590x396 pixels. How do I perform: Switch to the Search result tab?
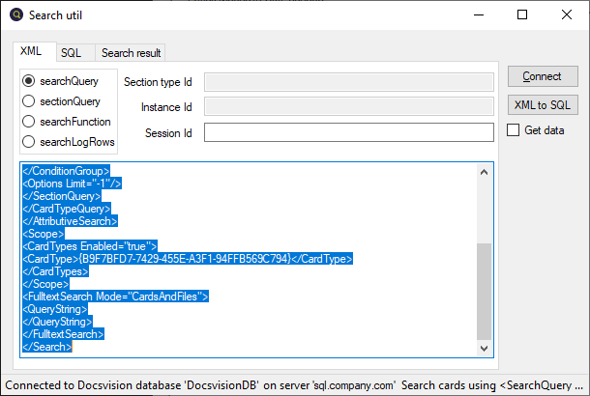132,52
